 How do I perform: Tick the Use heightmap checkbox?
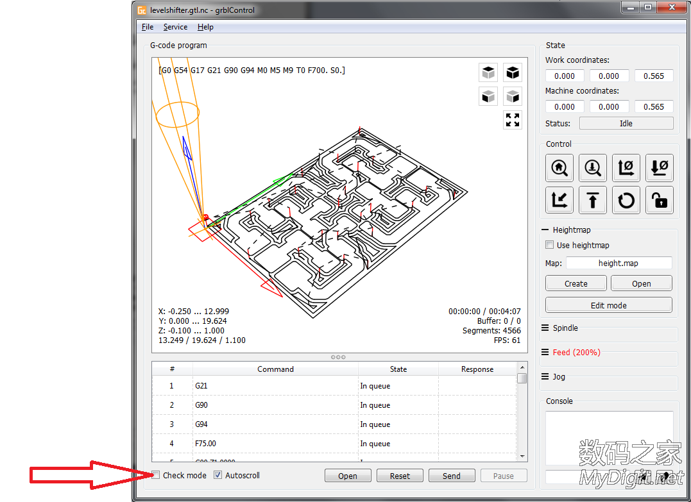point(550,245)
